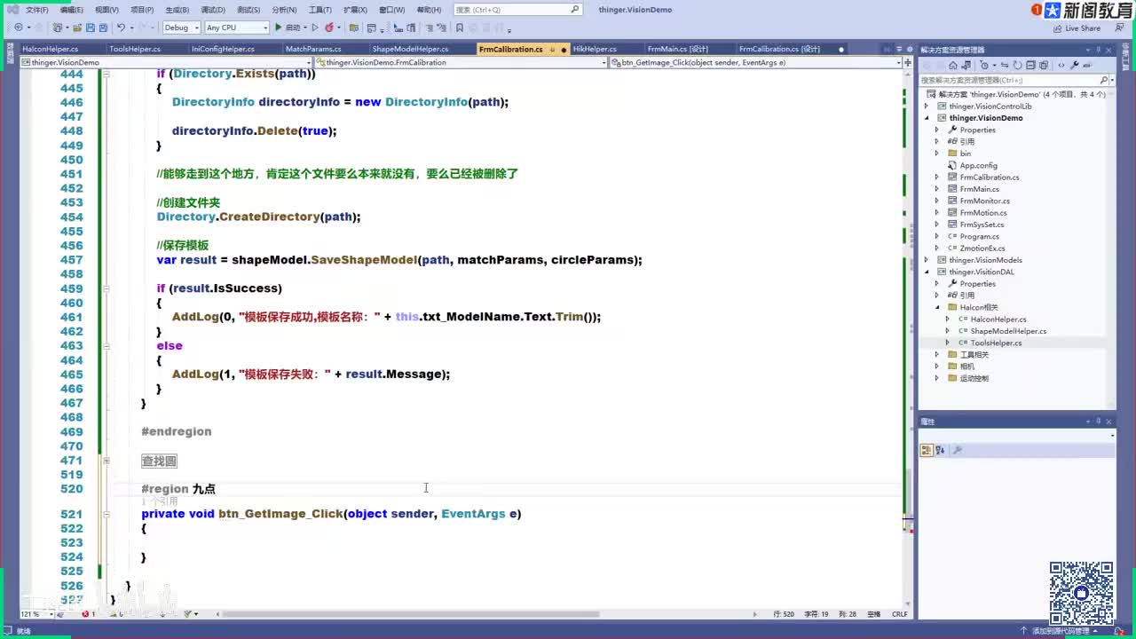Click the Live Share button
The image size is (1136, 639).
[x=1076, y=28]
